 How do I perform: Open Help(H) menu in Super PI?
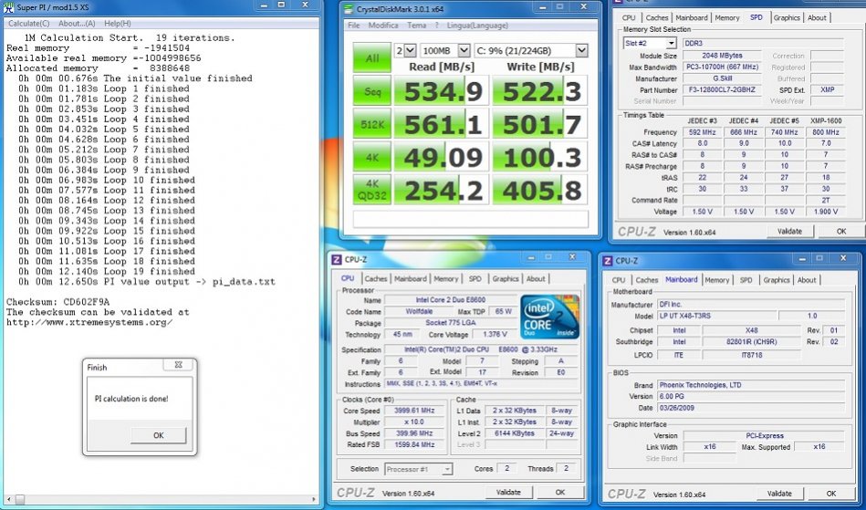point(118,23)
